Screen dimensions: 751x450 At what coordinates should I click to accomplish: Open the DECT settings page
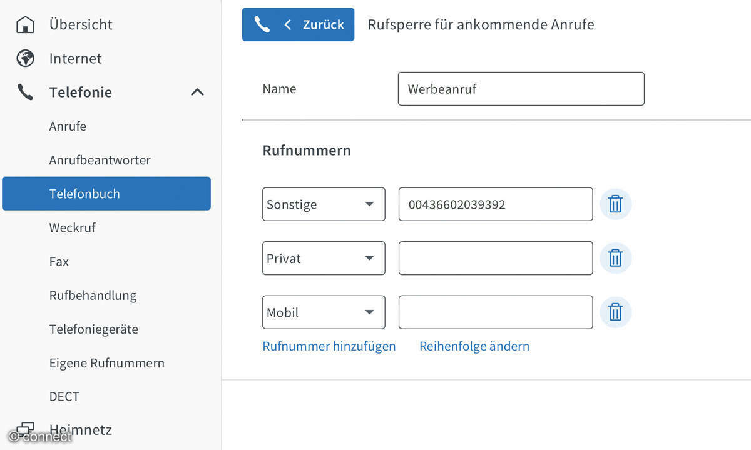(64, 397)
